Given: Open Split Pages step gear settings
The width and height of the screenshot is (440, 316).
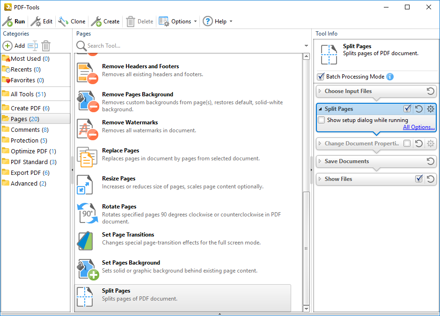Looking at the screenshot, I should 431,109.
